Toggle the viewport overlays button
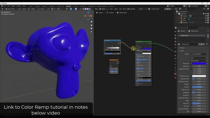The height and width of the screenshot is (118, 210). click(x=76, y=9)
